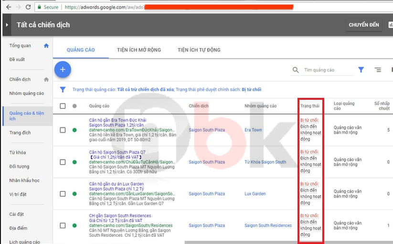Reload the page with the refresh icon
393x244 pixels.
[28, 7]
